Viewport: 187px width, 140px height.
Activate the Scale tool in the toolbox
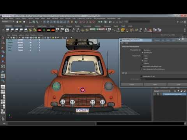tap(3, 61)
